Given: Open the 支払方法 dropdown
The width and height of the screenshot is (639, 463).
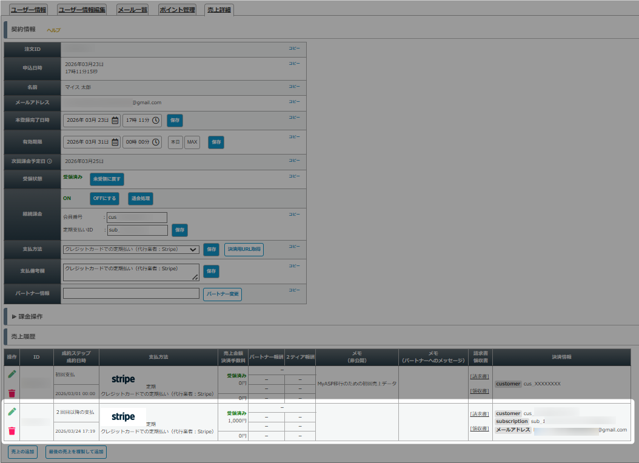Looking at the screenshot, I should coord(131,249).
